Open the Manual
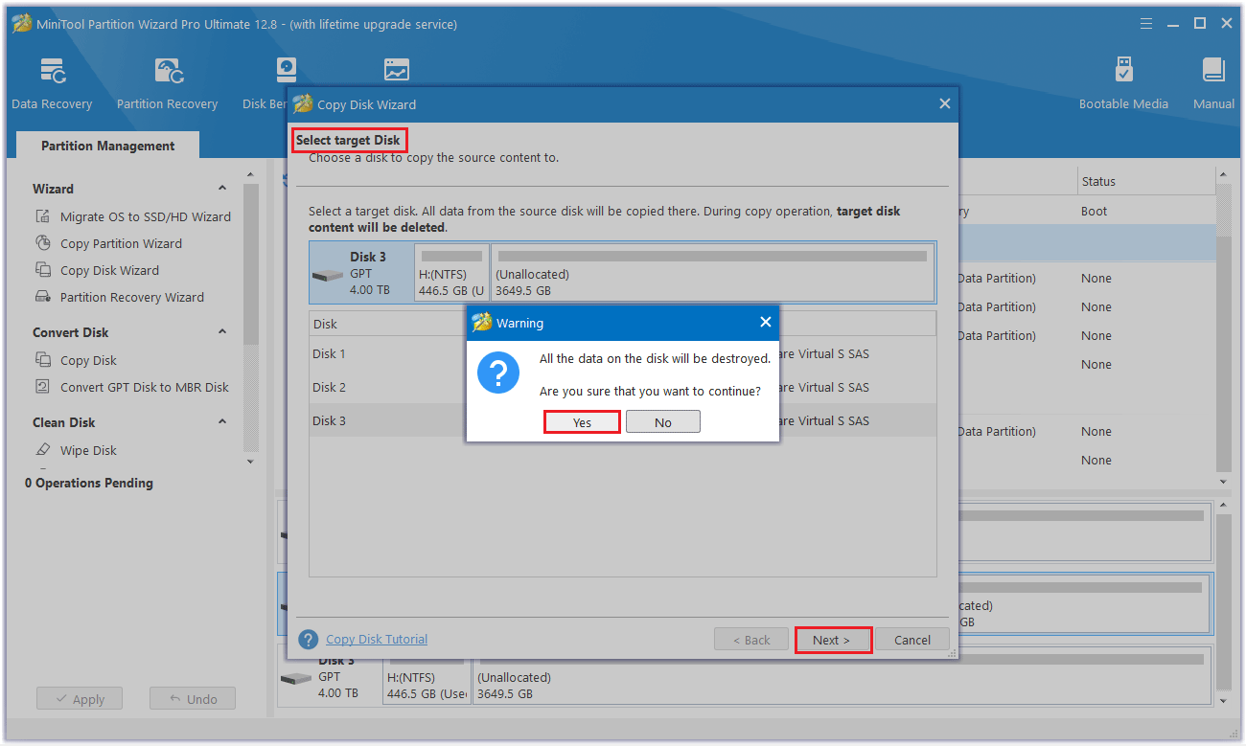Screen dimensions: 1246x746 [1213, 84]
